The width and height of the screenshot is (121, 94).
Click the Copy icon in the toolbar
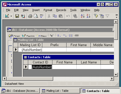(55, 16)
